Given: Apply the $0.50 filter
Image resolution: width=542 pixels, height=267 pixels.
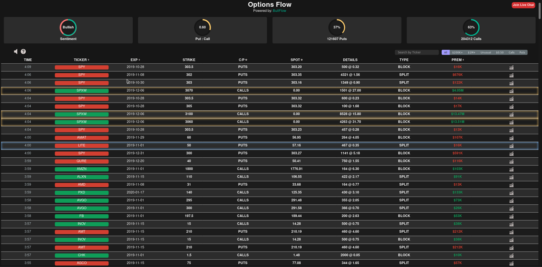Looking at the screenshot, I should click(500, 52).
